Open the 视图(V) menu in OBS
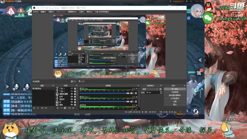The height and width of the screenshot is (139, 247). [x=51, y=12]
